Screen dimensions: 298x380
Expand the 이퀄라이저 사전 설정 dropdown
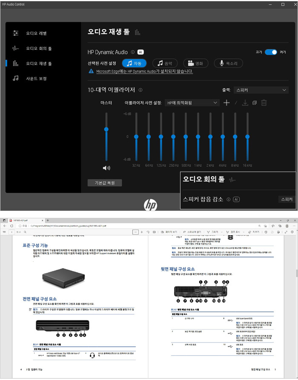point(192,103)
